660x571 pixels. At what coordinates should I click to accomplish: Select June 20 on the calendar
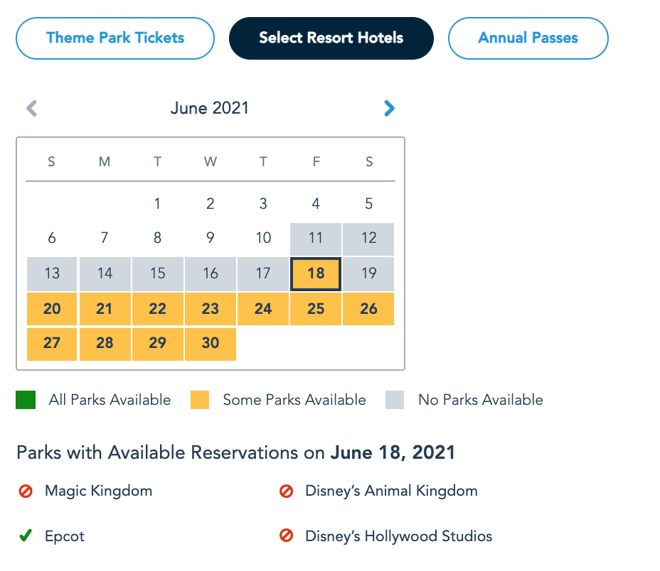coord(52,309)
